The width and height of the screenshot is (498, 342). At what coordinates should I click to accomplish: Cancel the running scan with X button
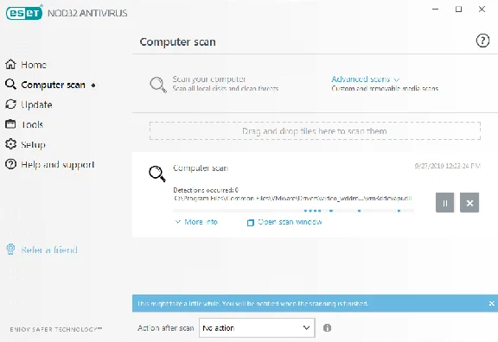[469, 202]
